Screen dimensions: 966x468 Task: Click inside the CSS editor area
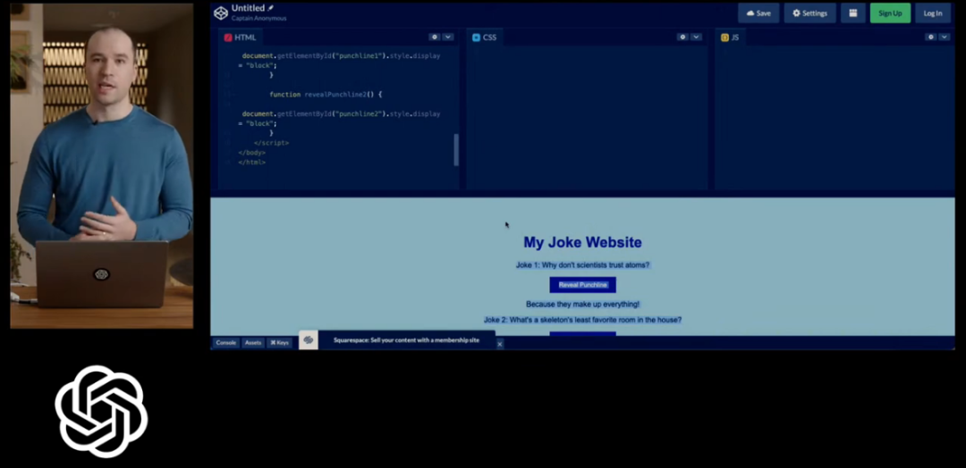pyautogui.click(x=587, y=117)
